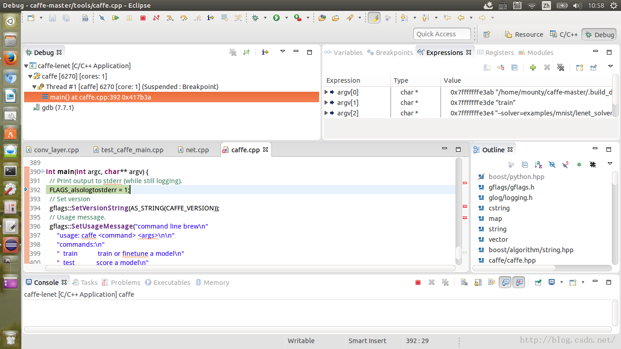Collapse the caffe-lenet application tree node
The image size is (621, 349).
(26, 66)
